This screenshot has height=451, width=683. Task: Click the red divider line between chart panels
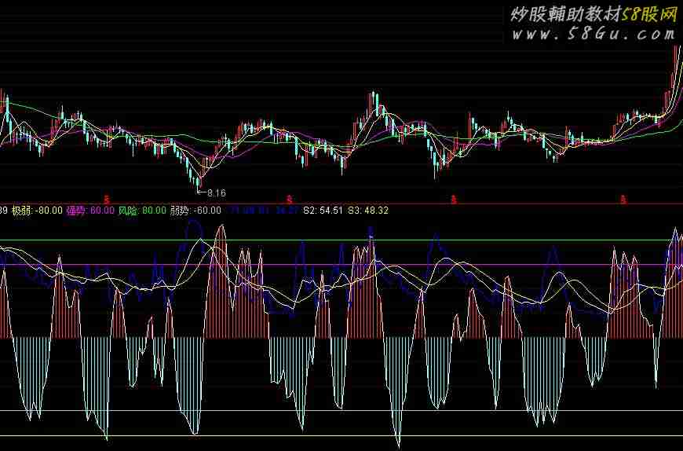coord(471,204)
